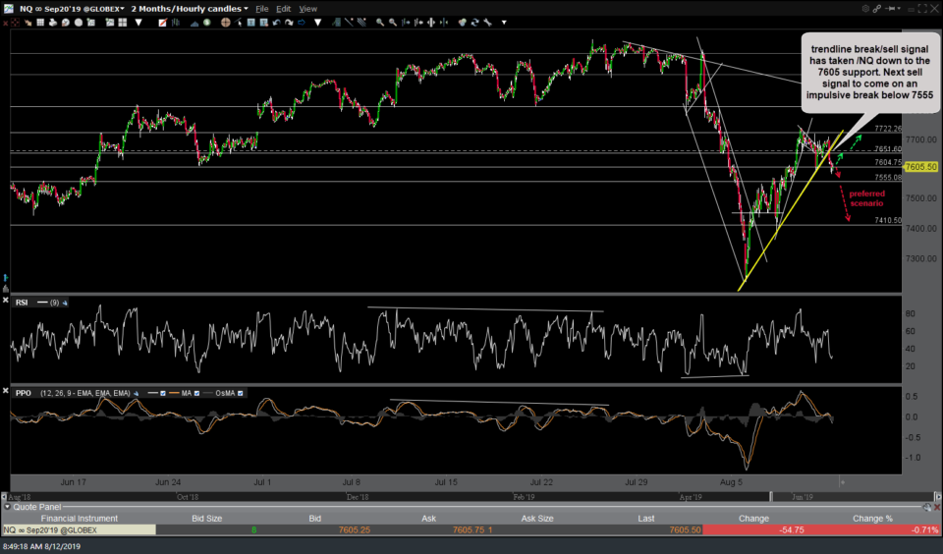Expand the toolbar overflow arrow after wrench

tap(503, 23)
